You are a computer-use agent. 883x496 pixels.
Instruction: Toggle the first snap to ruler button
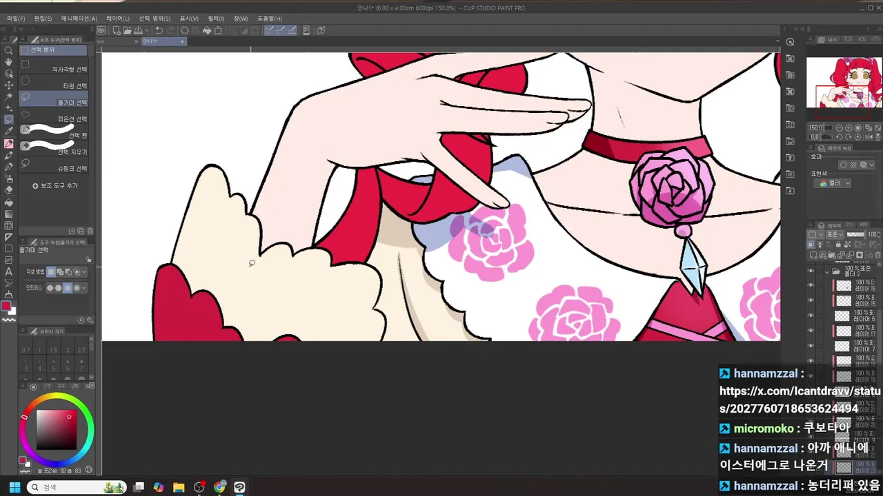tap(270, 30)
